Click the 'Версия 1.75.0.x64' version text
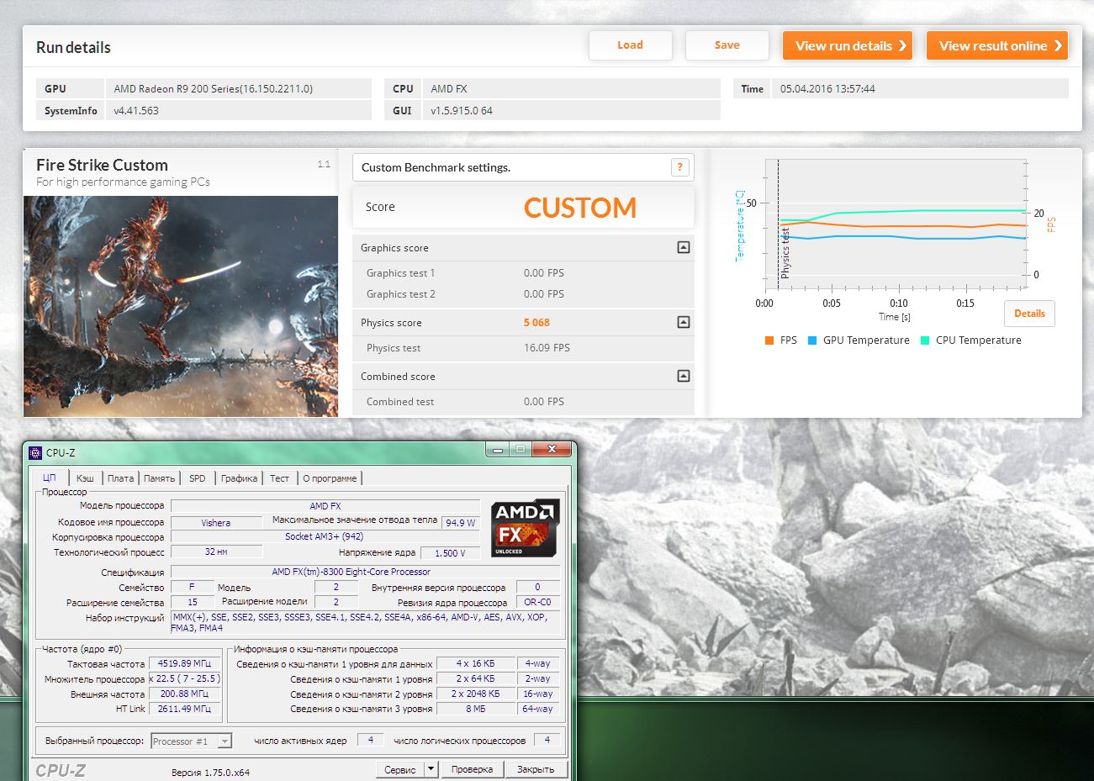 [x=210, y=772]
